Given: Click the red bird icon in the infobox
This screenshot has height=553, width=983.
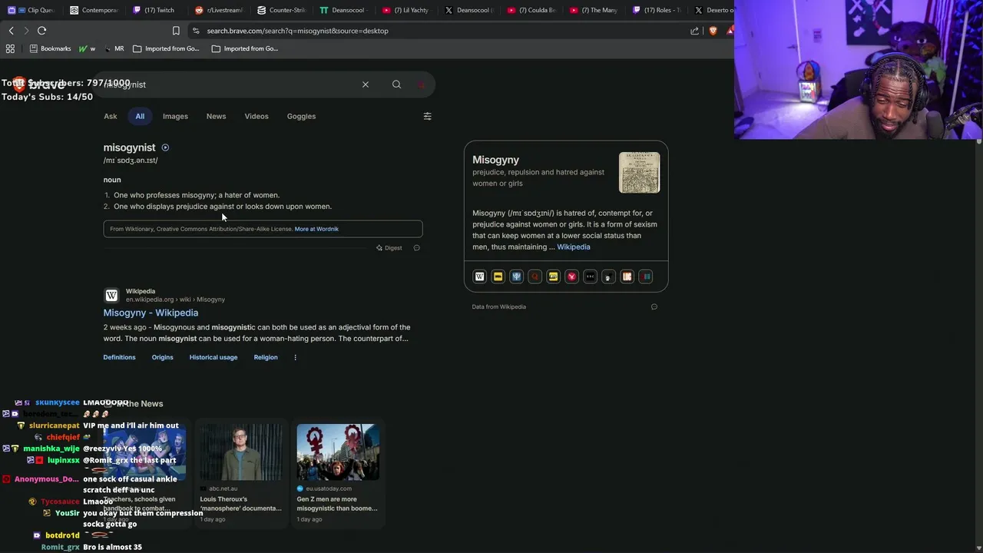Looking at the screenshot, I should click(571, 276).
